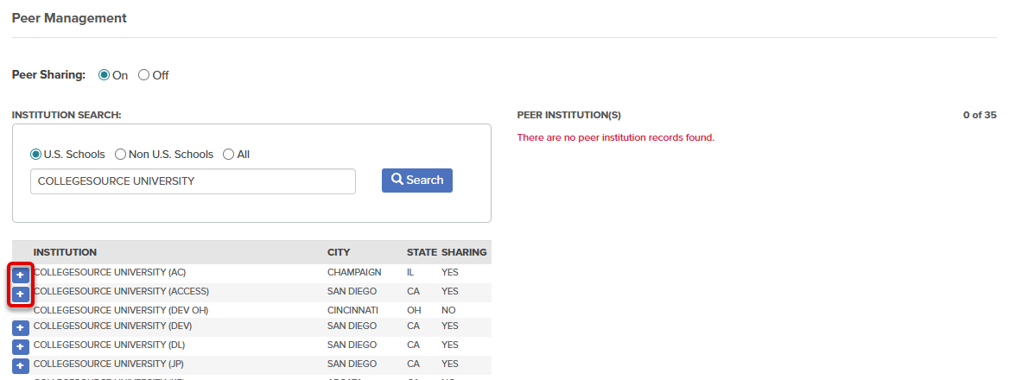The width and height of the screenshot is (1009, 380).
Task: Add COLLEGESOURCE UNIVERSITY (JP) plus button
Action: pos(21,366)
